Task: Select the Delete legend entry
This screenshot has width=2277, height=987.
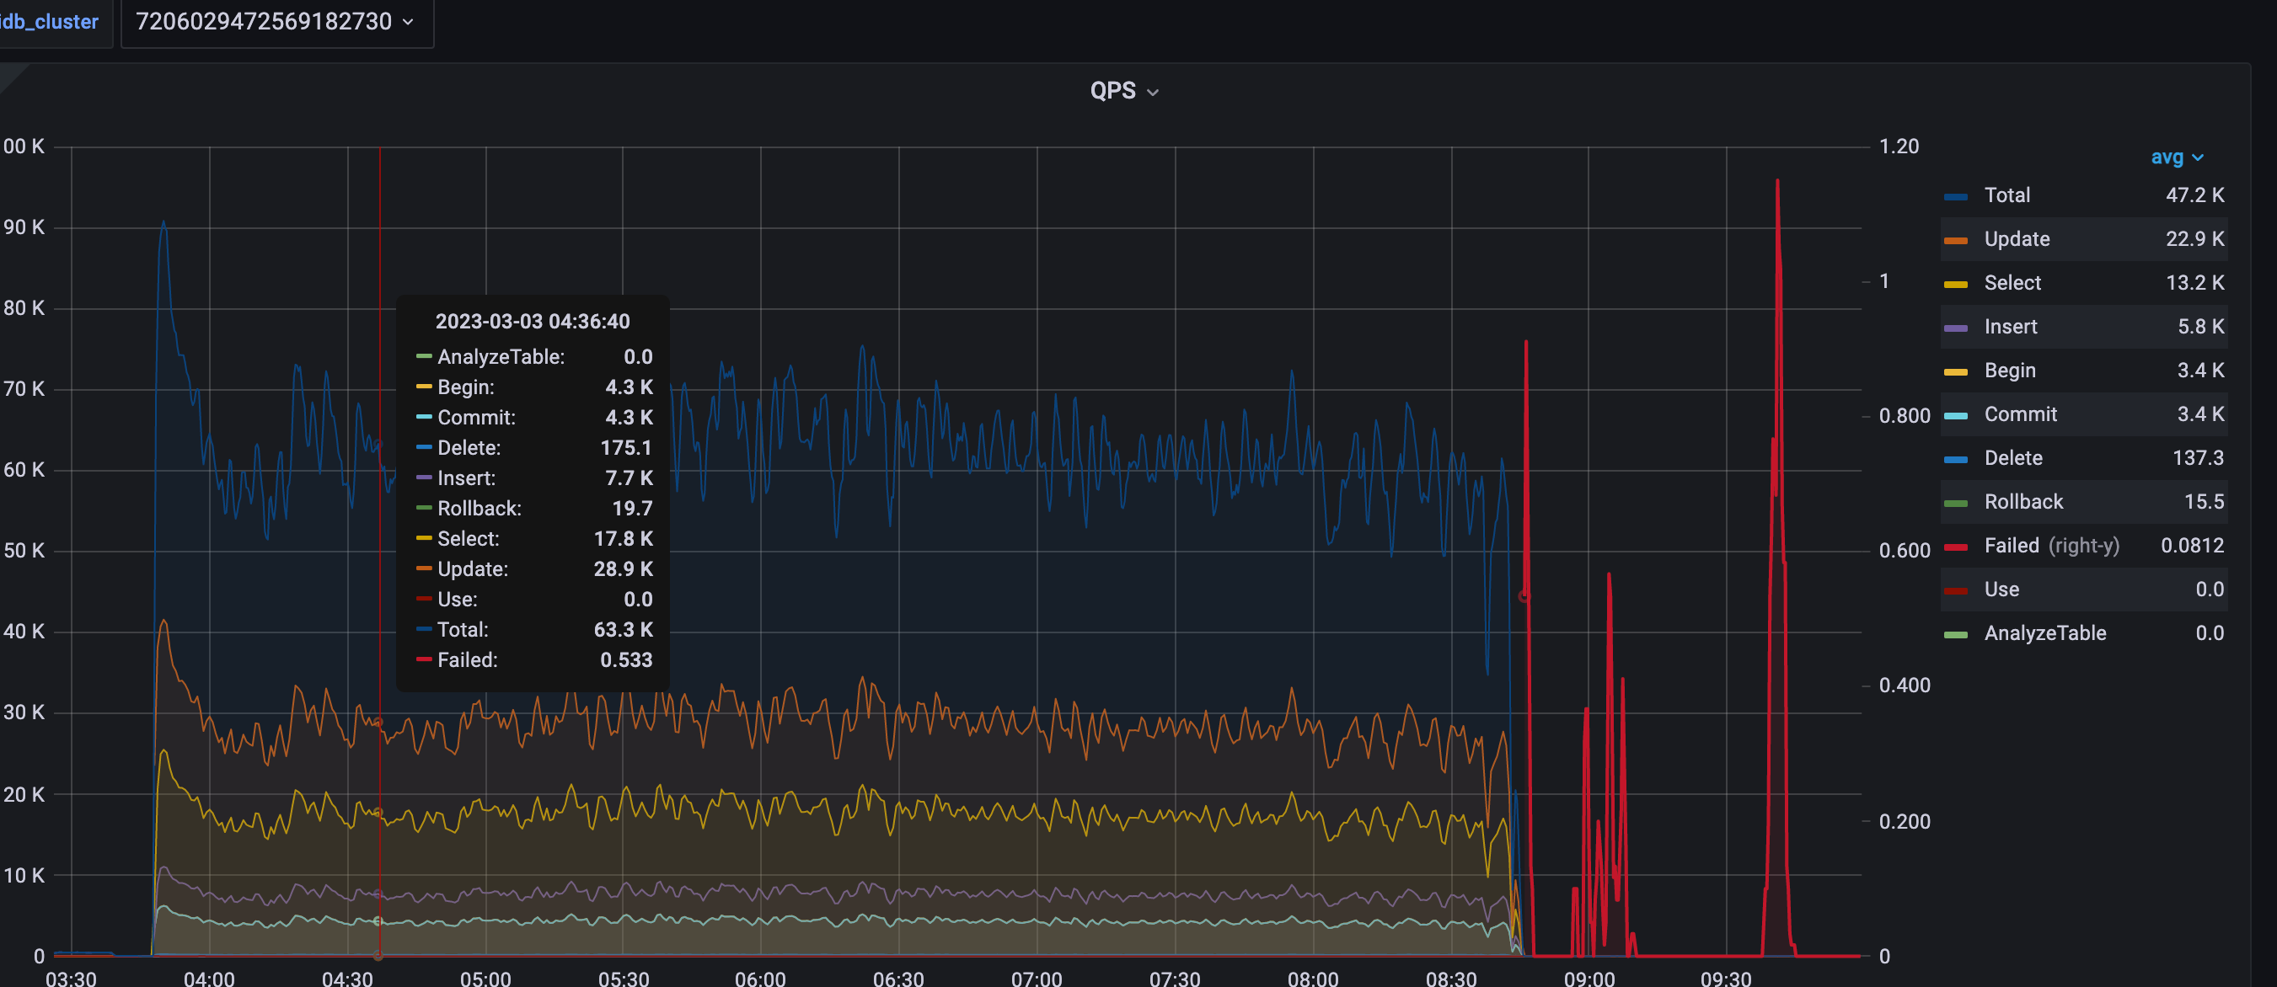Action: (x=2012, y=458)
